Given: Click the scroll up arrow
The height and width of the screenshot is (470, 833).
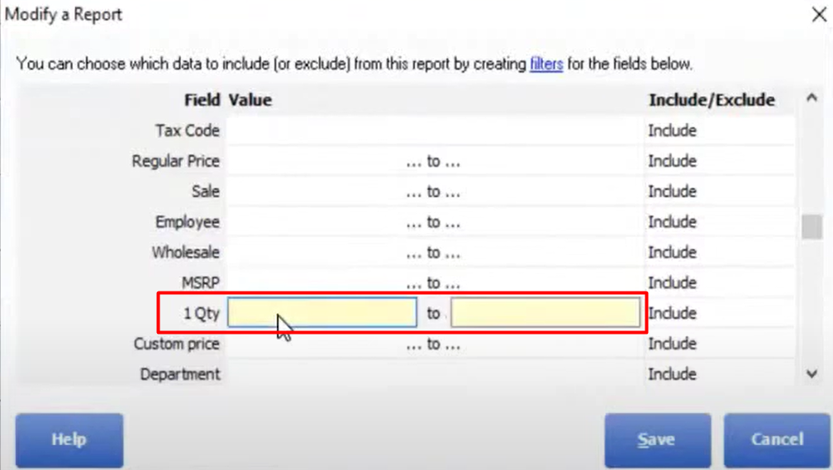Looking at the screenshot, I should pos(812,98).
